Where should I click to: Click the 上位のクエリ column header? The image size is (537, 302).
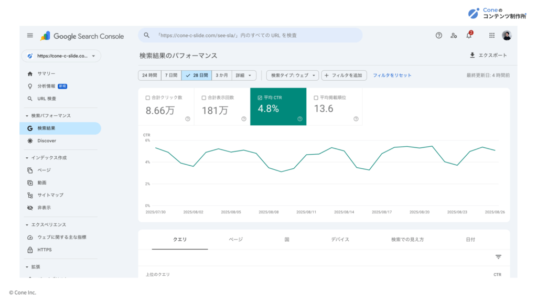[157, 275]
